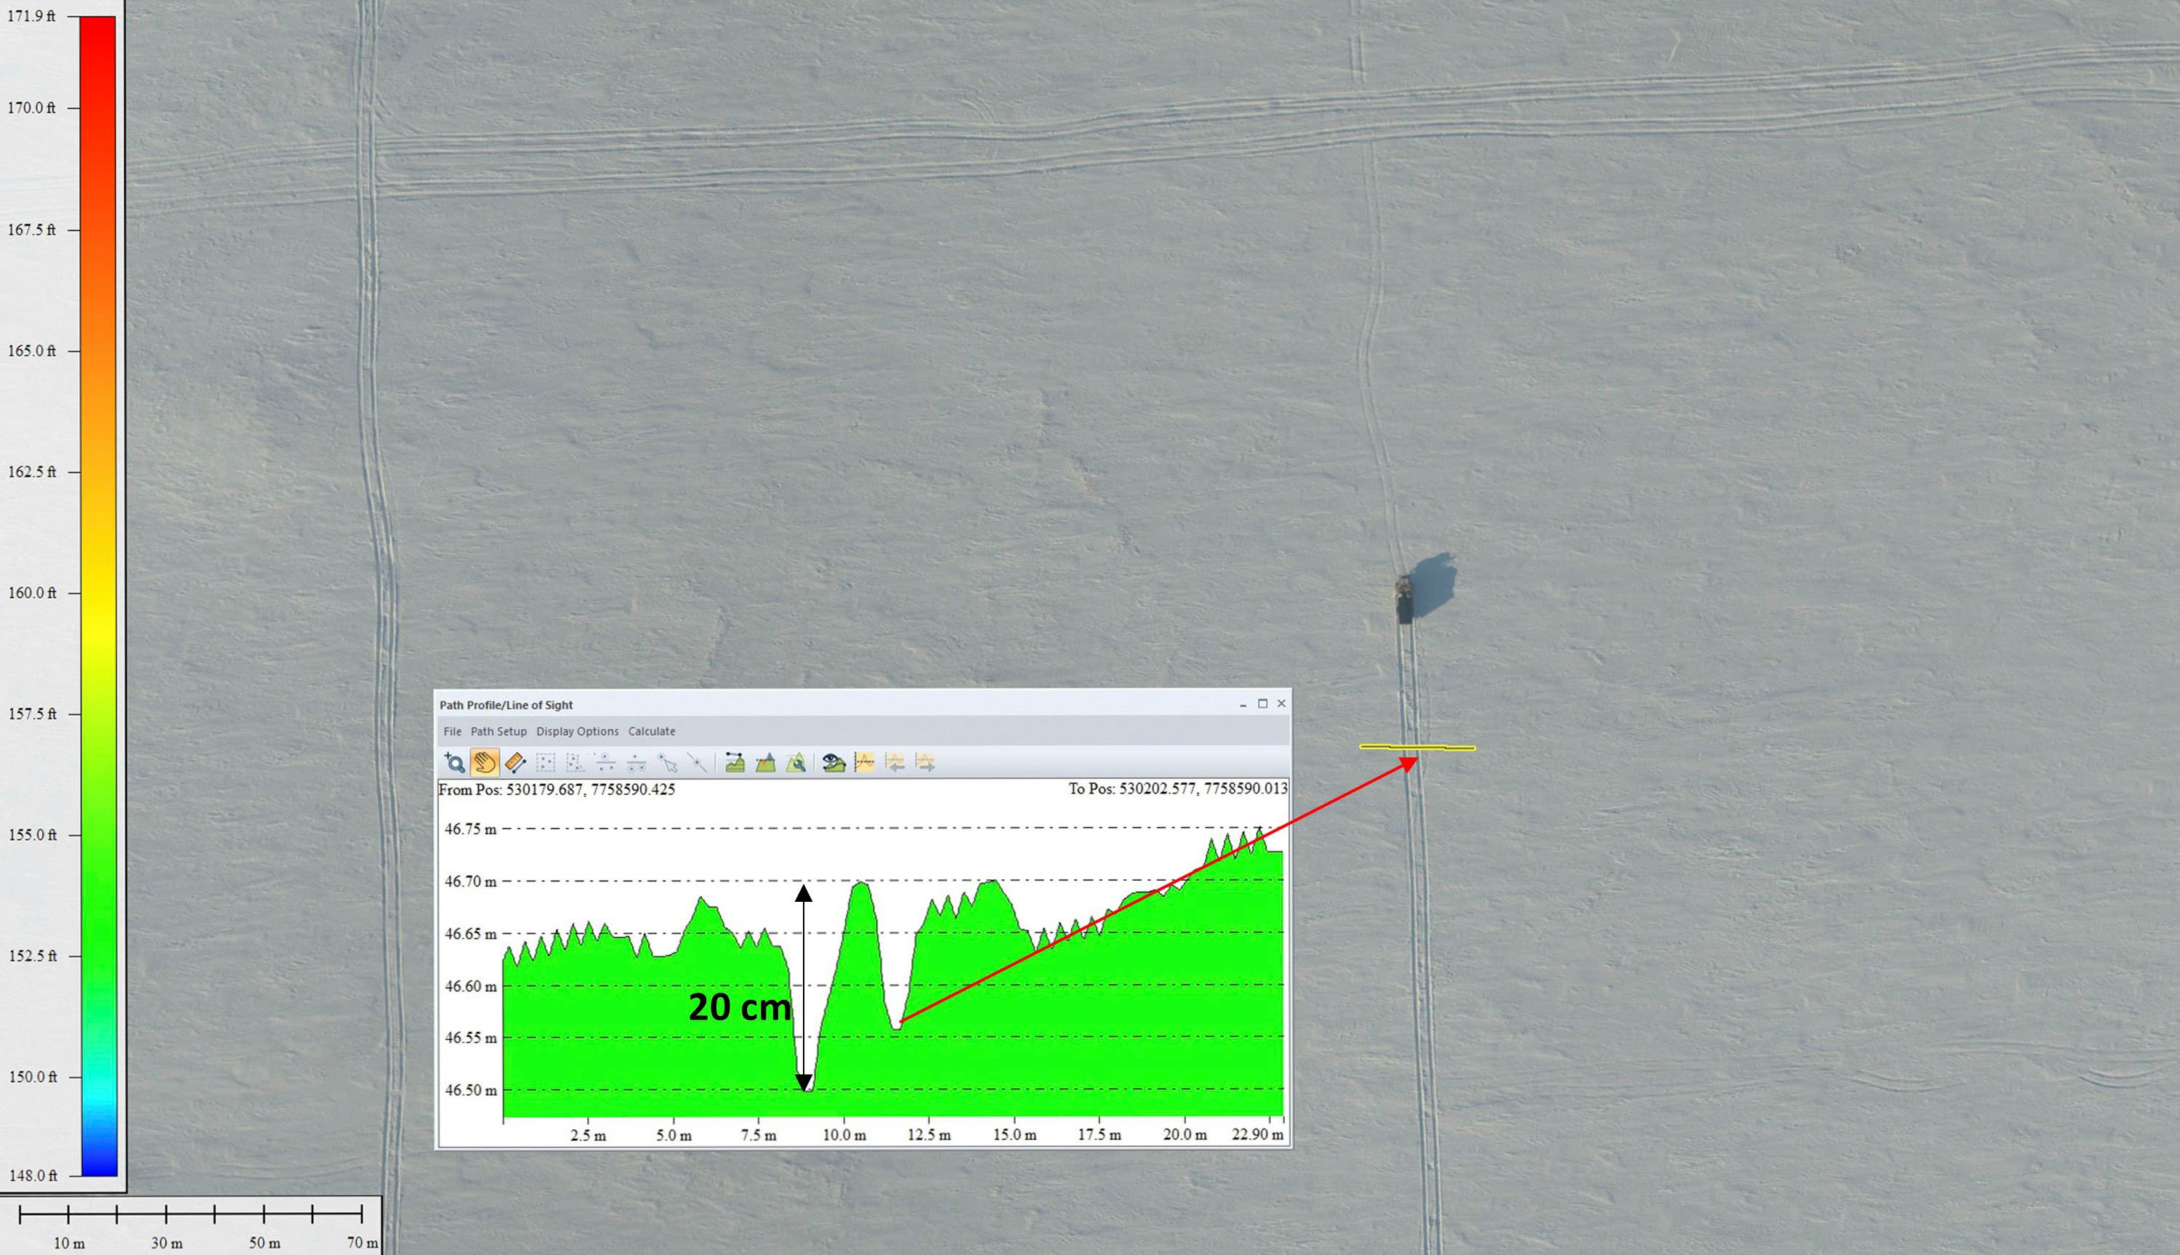The height and width of the screenshot is (1255, 2180).
Task: Click the yellow profile graph icon
Action: click(864, 762)
